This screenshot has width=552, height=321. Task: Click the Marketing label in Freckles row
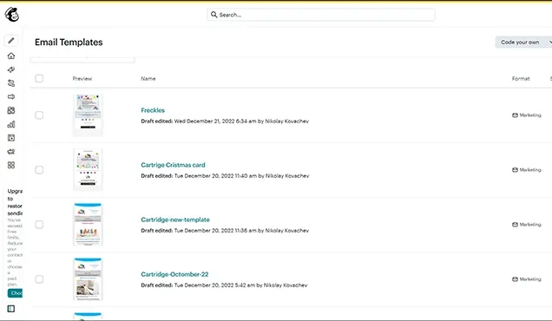530,115
